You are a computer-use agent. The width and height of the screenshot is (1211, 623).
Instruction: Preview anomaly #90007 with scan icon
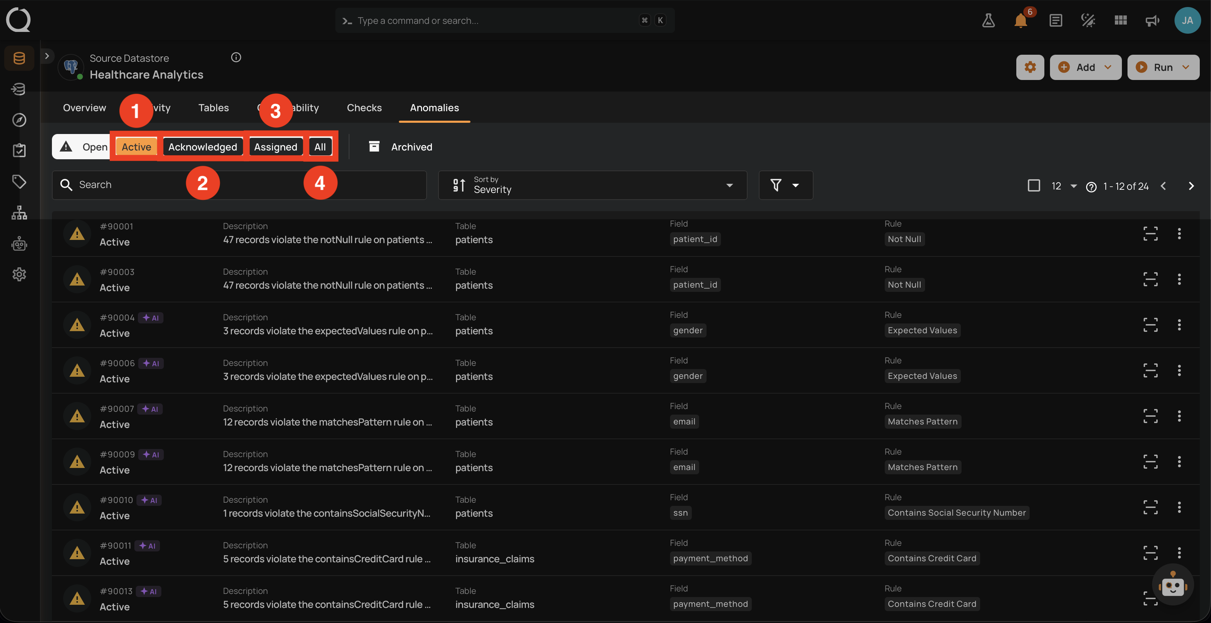(1150, 416)
